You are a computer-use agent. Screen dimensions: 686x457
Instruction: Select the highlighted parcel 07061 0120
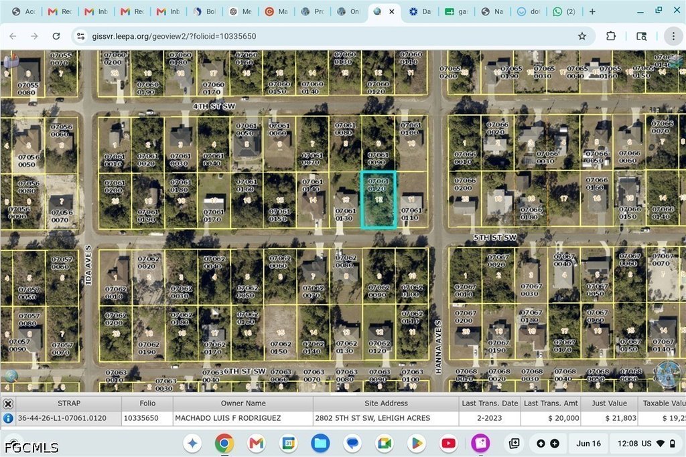click(379, 199)
